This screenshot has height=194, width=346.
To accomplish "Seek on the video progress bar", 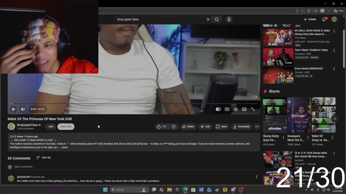I will click(x=134, y=103).
